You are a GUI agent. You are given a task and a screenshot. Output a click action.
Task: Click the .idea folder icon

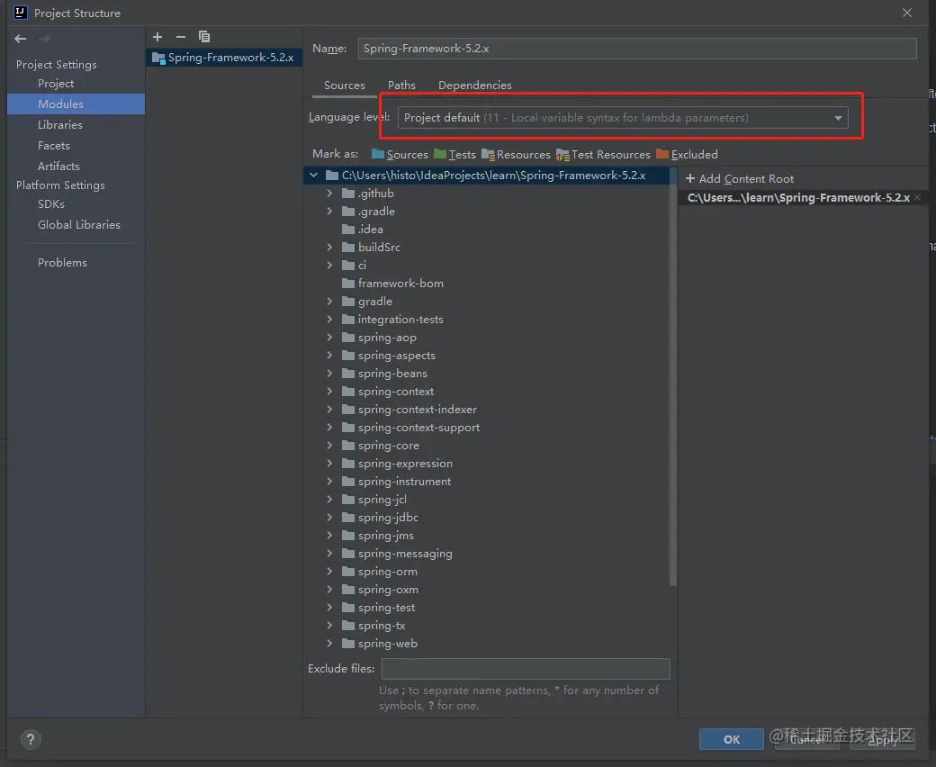click(x=348, y=230)
